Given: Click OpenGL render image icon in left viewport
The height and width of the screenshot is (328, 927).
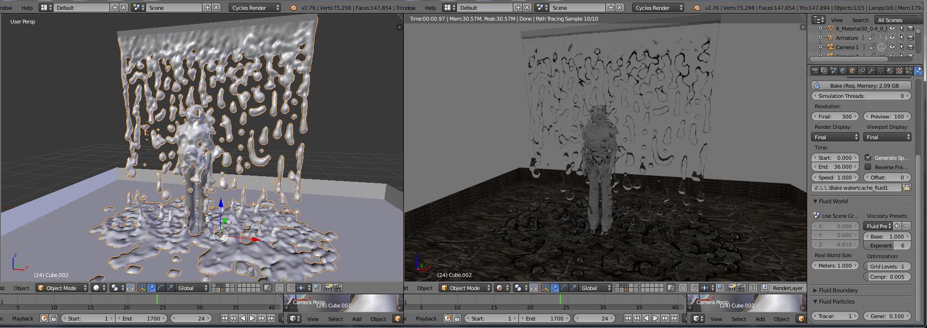Looking at the screenshot, I should (329, 288).
